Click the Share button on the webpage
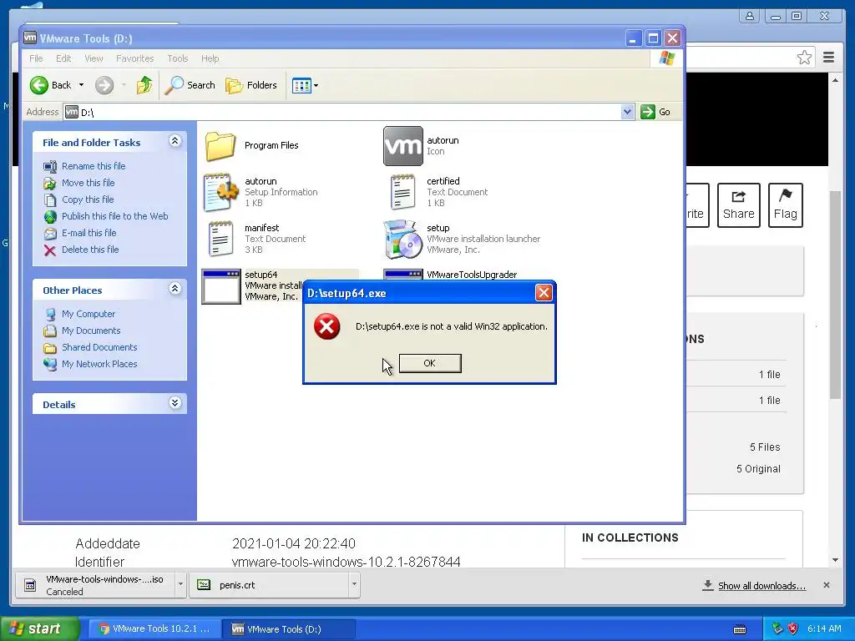855x641 pixels. coord(738,205)
